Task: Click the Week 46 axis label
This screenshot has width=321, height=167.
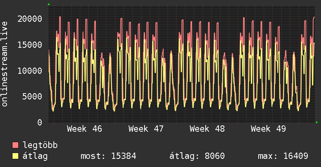Action: [x=85, y=129]
